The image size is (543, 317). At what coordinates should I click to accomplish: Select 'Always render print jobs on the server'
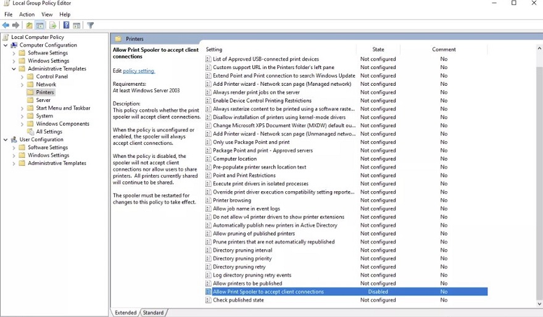[x=256, y=93]
